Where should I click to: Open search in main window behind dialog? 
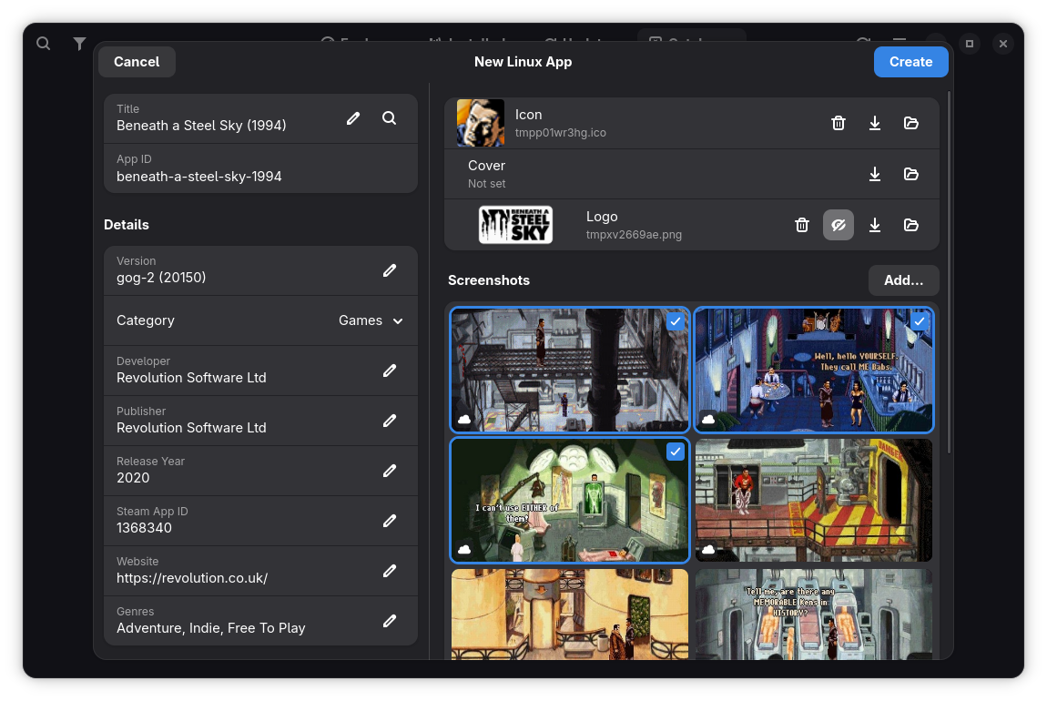pyautogui.click(x=44, y=44)
